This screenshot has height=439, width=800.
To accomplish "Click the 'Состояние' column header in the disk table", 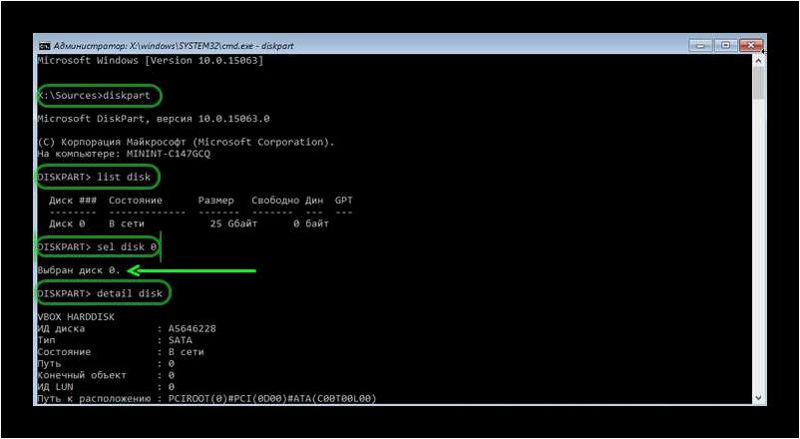I will click(136, 201).
